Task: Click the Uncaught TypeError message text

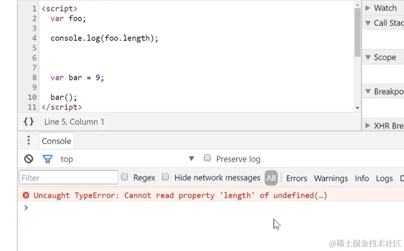Action: pyautogui.click(x=180, y=195)
